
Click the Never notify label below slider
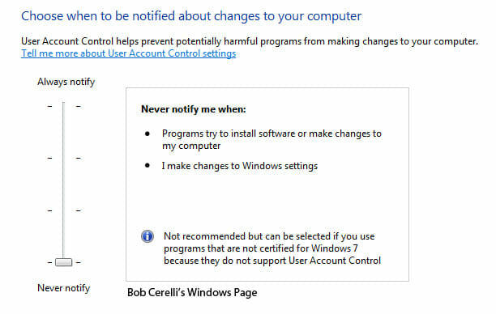point(63,288)
